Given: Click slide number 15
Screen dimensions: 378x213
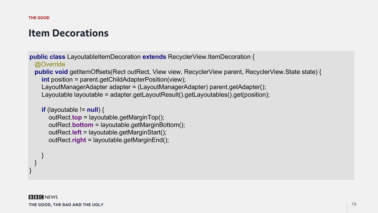Looking at the screenshot, I should click(x=354, y=204).
